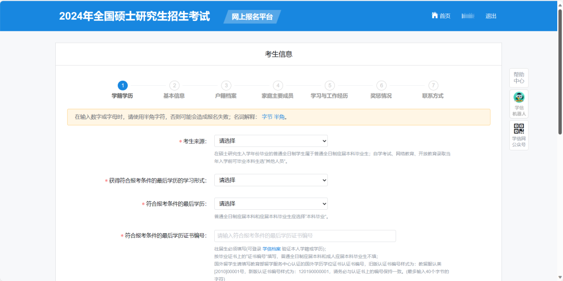Click the 学信网公众号 QR code icon

(x=519, y=129)
